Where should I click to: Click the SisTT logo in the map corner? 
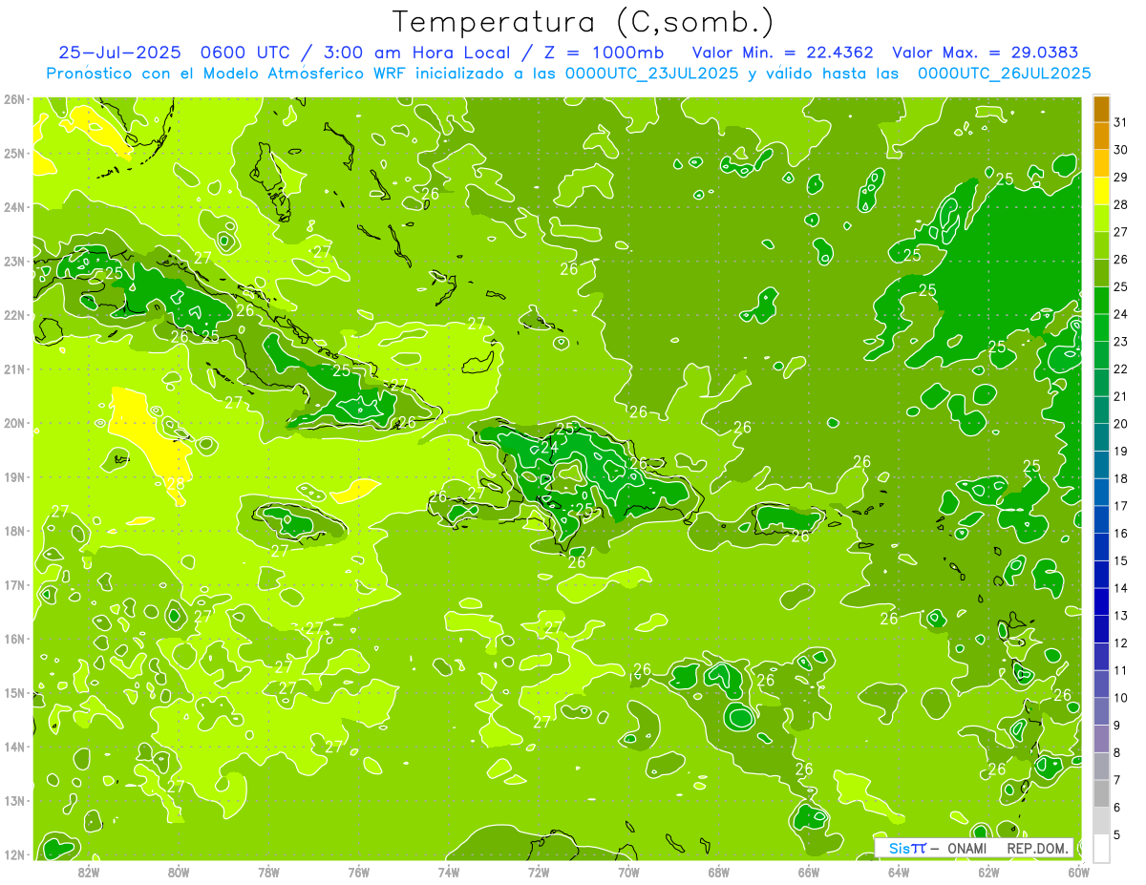pyautogui.click(x=907, y=848)
